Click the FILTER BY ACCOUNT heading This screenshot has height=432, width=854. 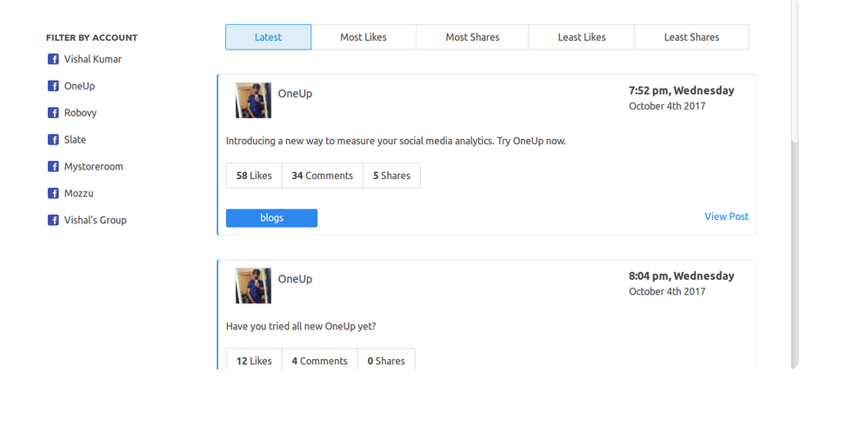(91, 37)
